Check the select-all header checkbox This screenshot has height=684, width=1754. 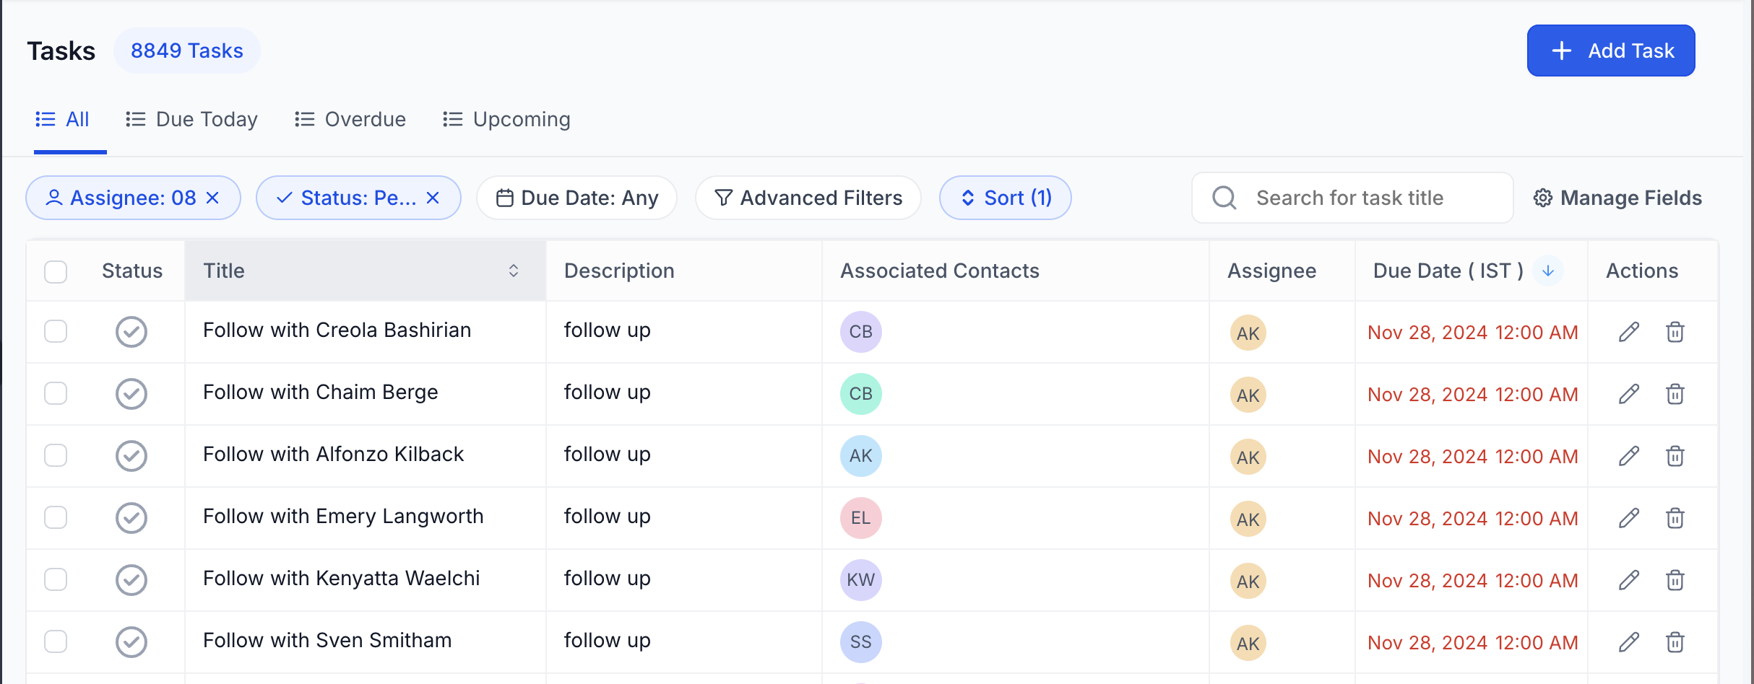click(56, 272)
